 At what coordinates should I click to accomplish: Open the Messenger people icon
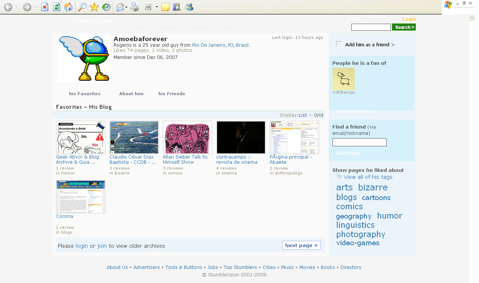189,7
